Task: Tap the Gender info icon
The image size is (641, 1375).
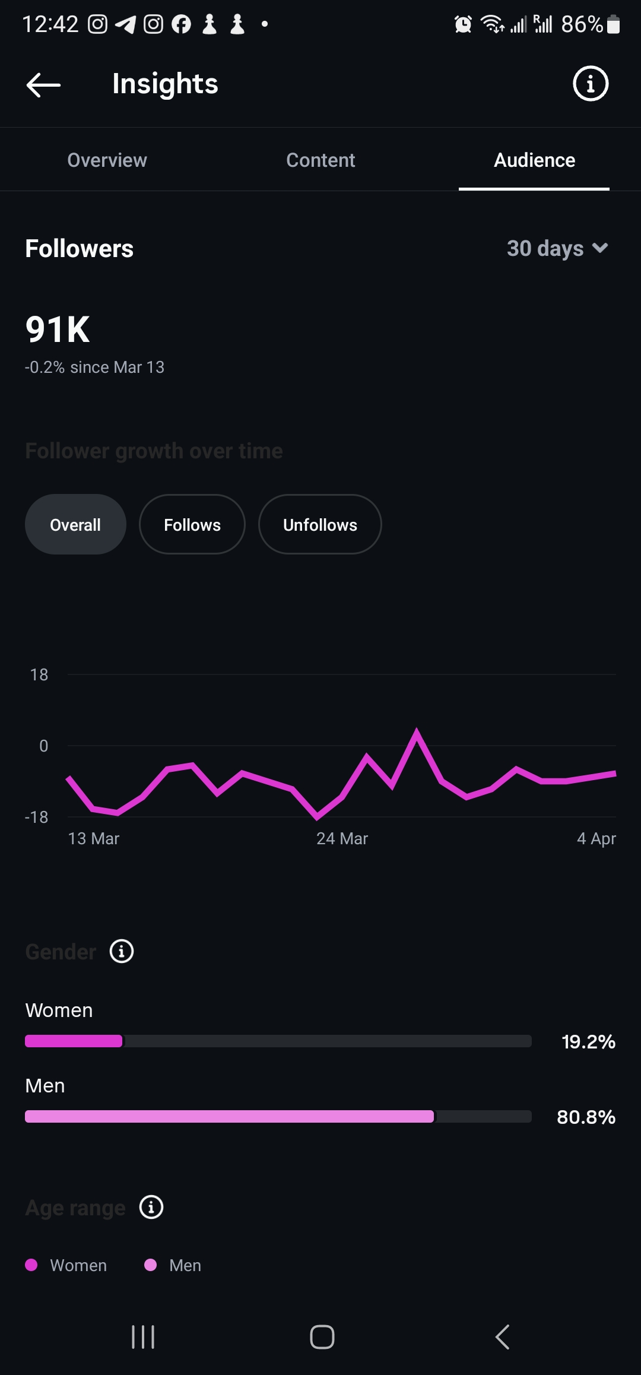Action: click(x=122, y=951)
